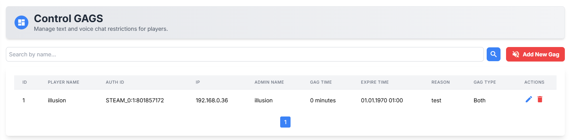Select the STEAM_0:1:801857172 auth ID cell
This screenshot has width=569, height=140.
point(135,100)
